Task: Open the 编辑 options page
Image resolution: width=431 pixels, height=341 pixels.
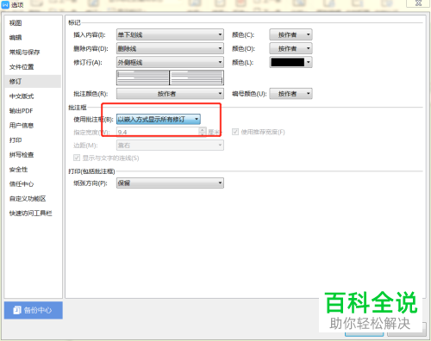Action: tap(16, 38)
